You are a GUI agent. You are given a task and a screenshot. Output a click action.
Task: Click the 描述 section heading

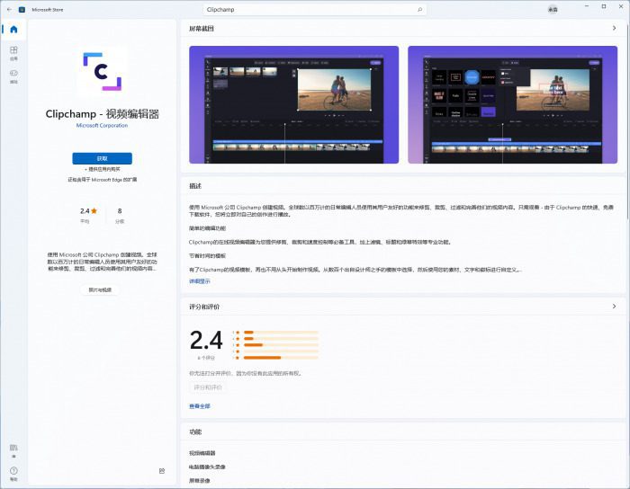coord(195,186)
